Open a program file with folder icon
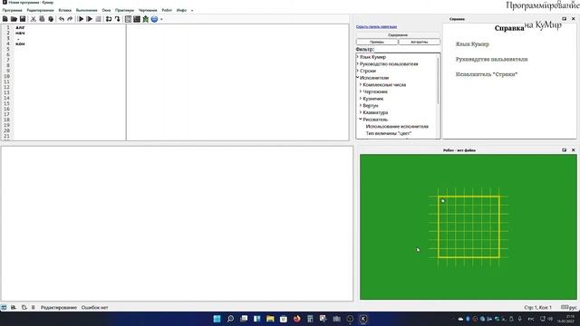The width and height of the screenshot is (580, 326). pos(14,19)
